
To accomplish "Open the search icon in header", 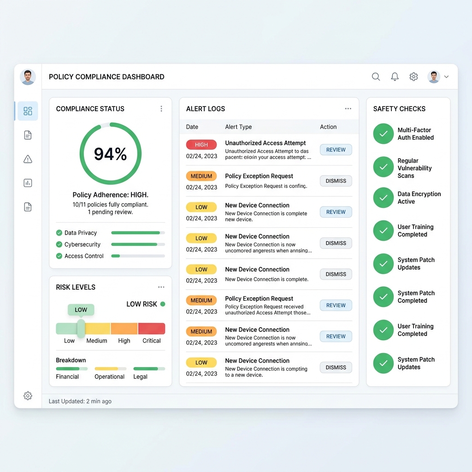I will (376, 77).
